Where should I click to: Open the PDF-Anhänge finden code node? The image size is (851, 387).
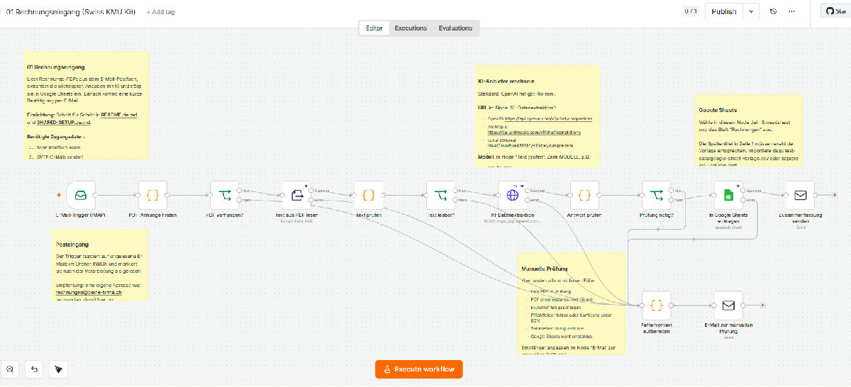[152, 194]
